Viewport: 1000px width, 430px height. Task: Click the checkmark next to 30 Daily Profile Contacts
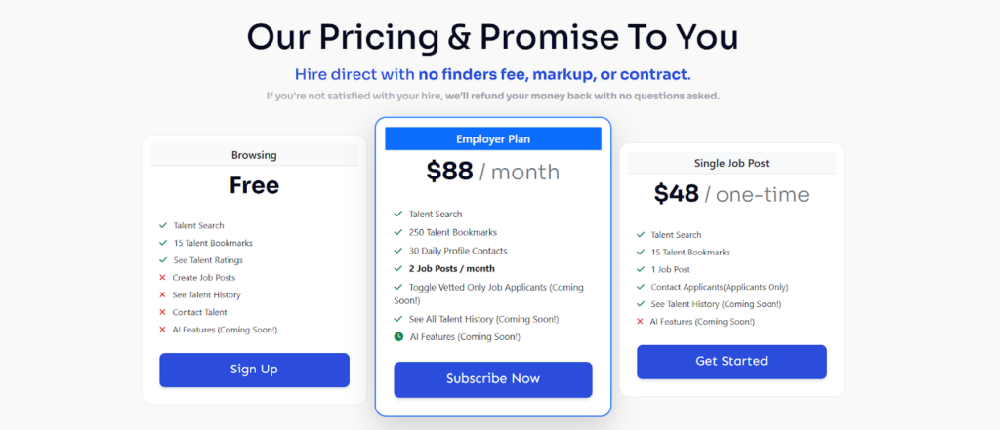398,251
